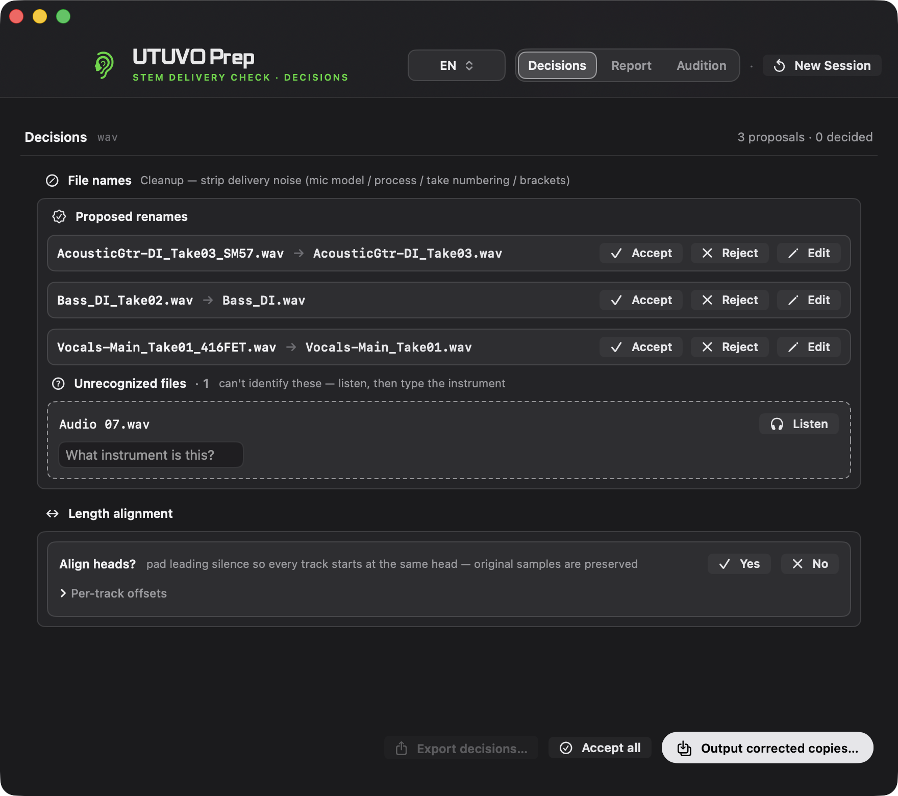This screenshot has height=796, width=898.
Task: Reject the Vocals-Main_Take01 rename
Action: pyautogui.click(x=730, y=347)
